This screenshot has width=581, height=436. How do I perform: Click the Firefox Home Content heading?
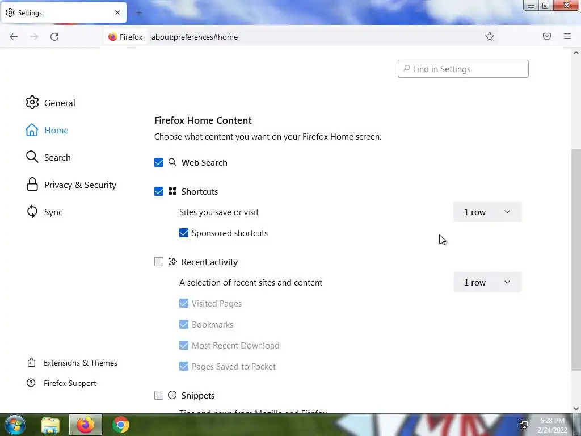point(203,120)
